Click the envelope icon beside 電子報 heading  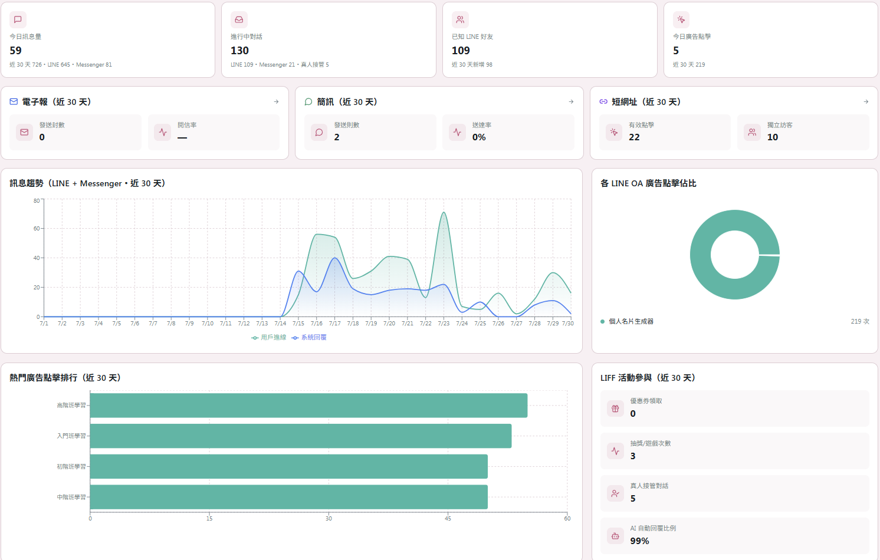14,102
